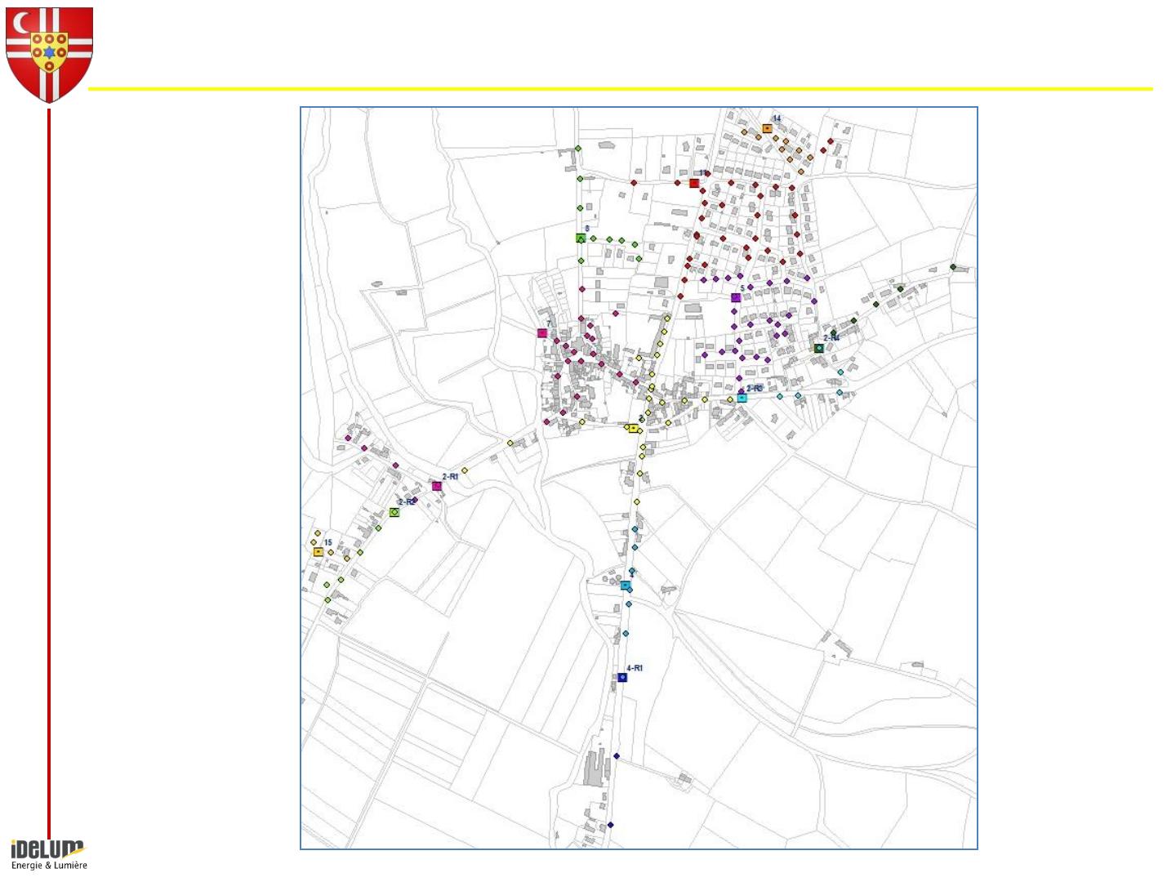
Task: Click the iDELUM Energie & Lumière logo
Action: [x=49, y=854]
